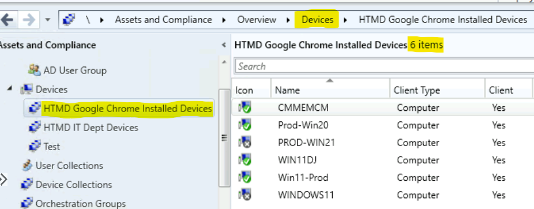Expand the arrow before Overview breadcrumb

(224, 20)
